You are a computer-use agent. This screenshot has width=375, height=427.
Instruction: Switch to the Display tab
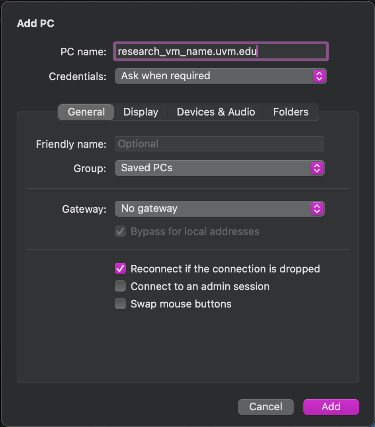point(141,112)
